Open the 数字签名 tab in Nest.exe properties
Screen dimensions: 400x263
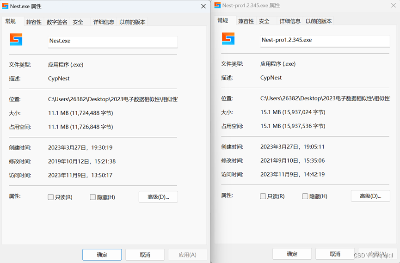point(57,22)
